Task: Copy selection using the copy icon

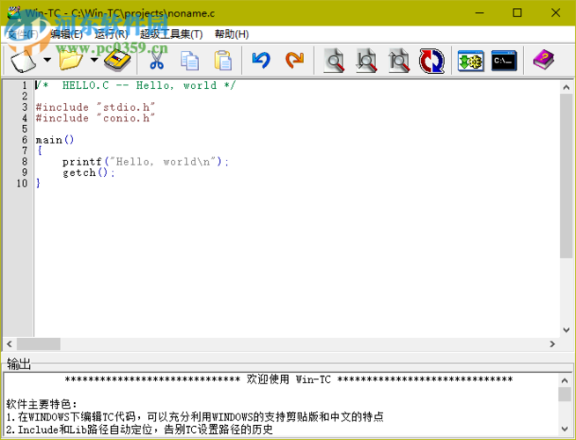Action: tap(190, 61)
